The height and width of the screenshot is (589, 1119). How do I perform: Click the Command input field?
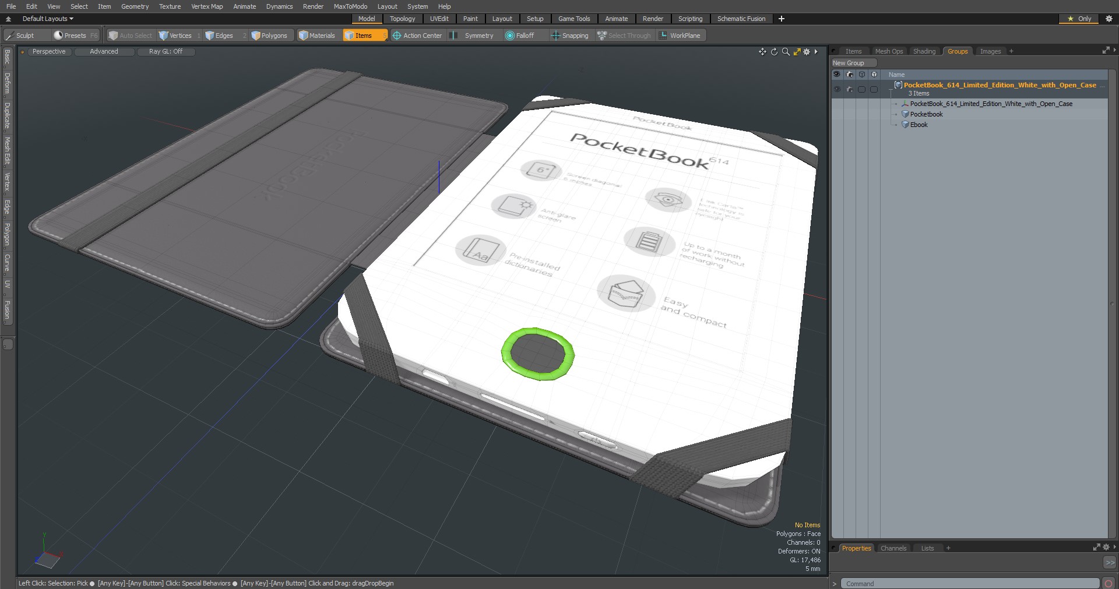pyautogui.click(x=970, y=583)
